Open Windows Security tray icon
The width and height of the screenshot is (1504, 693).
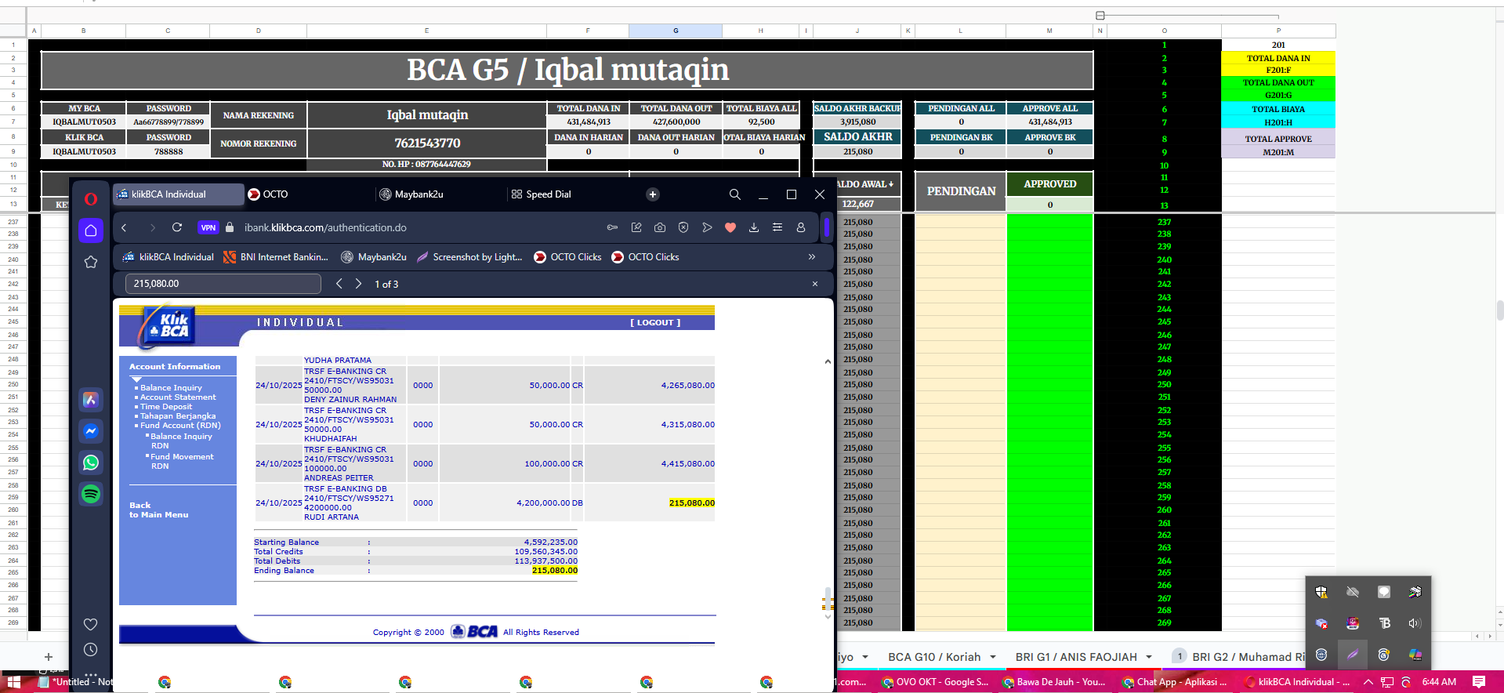[x=1321, y=592]
